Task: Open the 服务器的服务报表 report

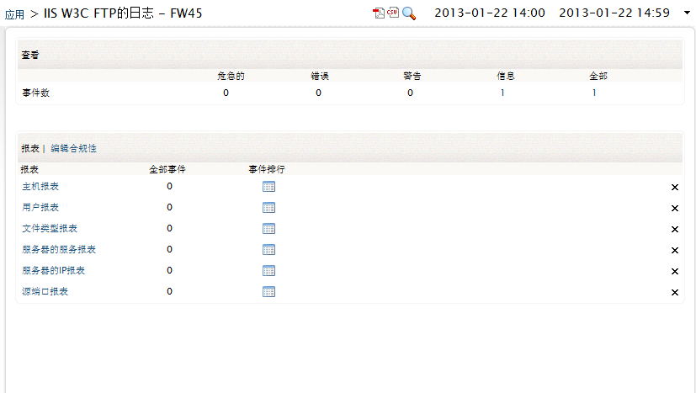Action: coord(59,250)
